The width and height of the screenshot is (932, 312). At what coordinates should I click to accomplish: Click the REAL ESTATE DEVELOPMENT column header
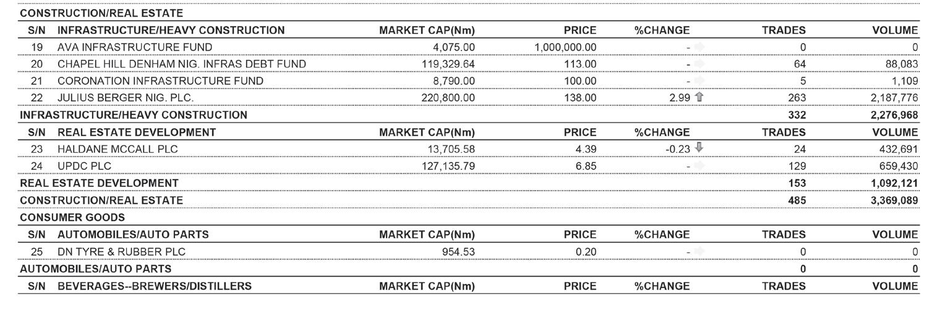coord(137,132)
